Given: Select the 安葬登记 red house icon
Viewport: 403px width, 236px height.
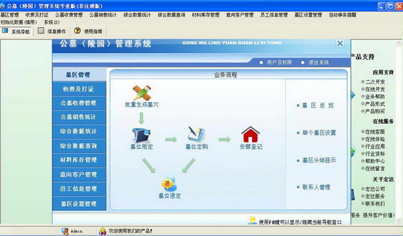Looking at the screenshot, I should click(251, 135).
